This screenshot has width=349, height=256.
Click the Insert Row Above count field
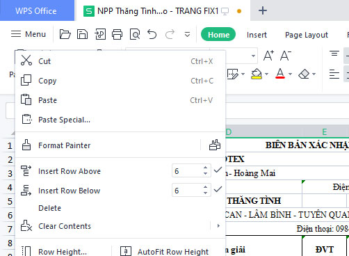[x=187, y=171]
